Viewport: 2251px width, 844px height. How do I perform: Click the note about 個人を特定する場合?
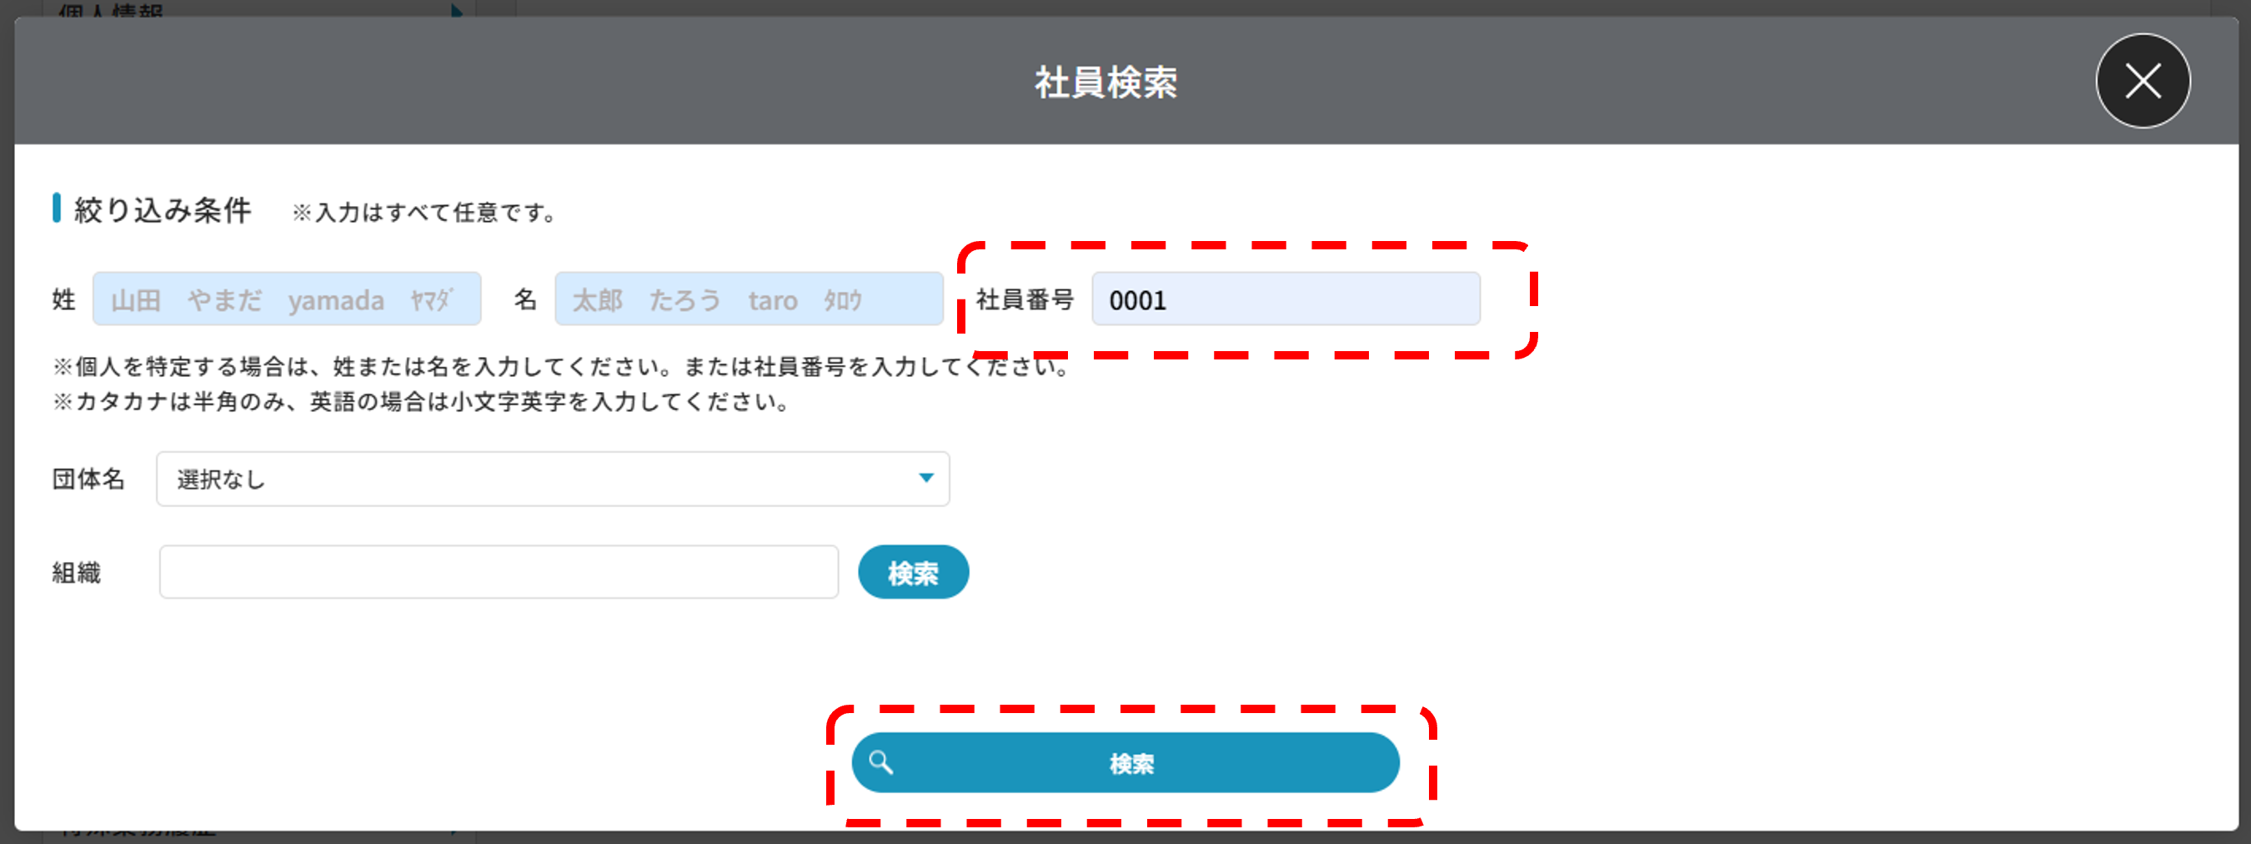559,367
